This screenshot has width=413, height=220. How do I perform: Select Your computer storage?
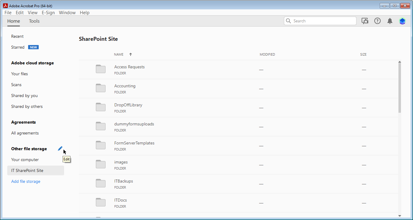tap(25, 160)
